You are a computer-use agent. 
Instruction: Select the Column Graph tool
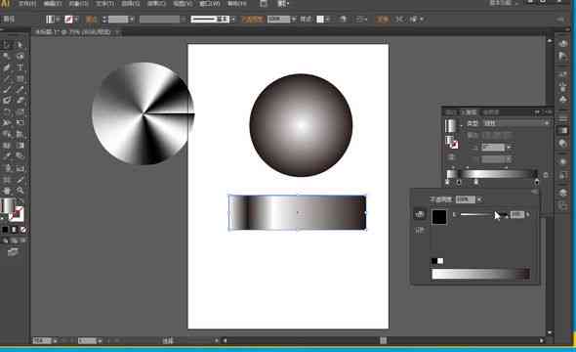[x=20, y=168]
